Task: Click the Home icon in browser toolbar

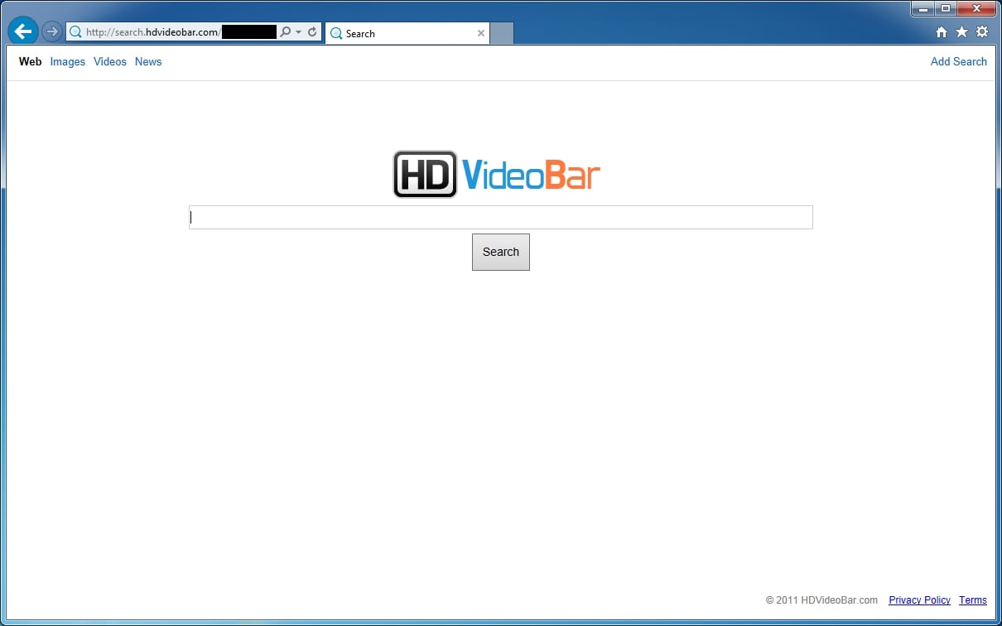Action: click(x=942, y=32)
